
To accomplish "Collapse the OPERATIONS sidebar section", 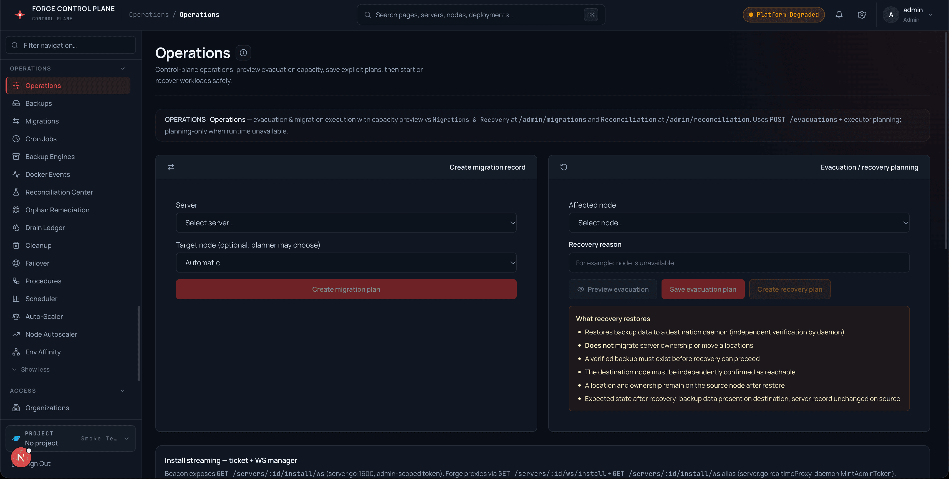I will coord(123,69).
